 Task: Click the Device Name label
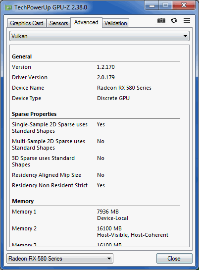28,88
